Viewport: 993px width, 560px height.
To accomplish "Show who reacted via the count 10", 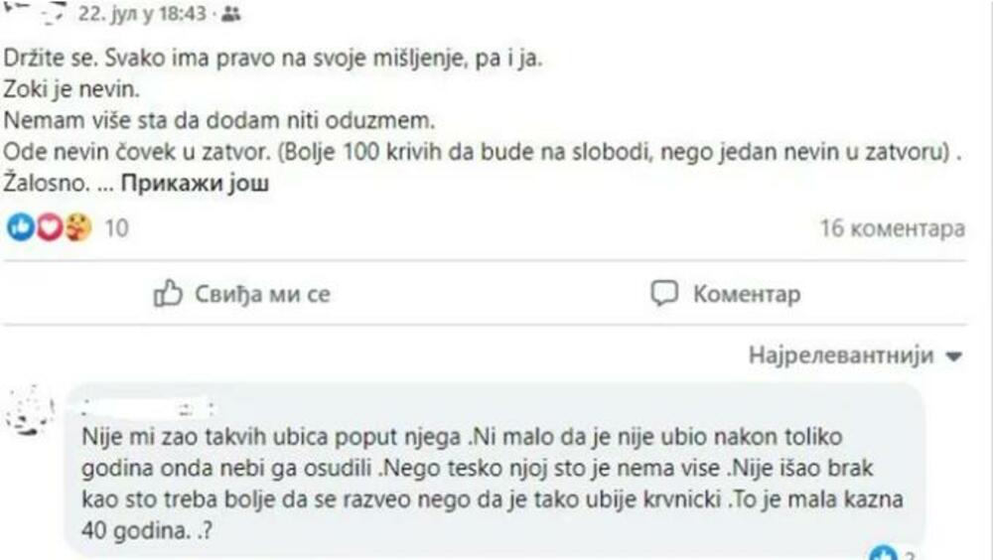I will 116,228.
